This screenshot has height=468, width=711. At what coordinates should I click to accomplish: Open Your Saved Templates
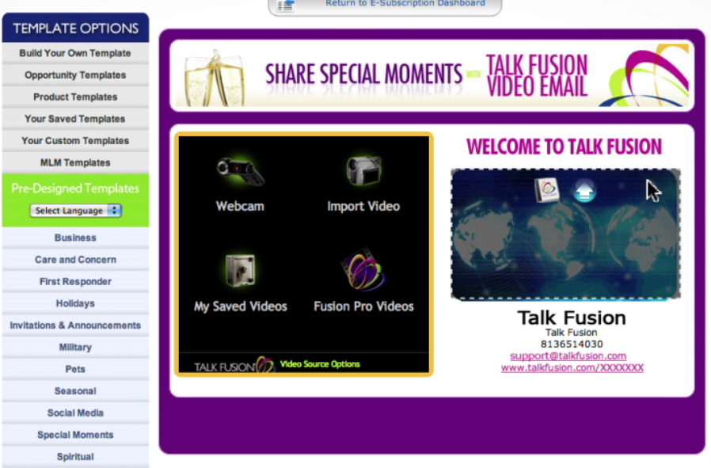[x=75, y=118]
